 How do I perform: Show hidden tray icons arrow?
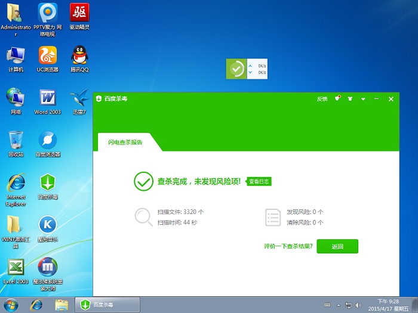pos(339,305)
